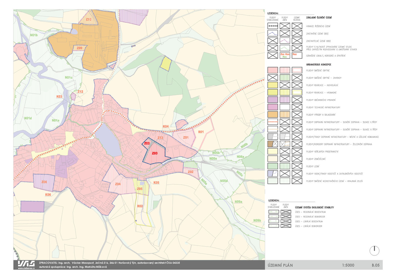Screen dimensions: 396x279
Task: Click the VAS atelier logo
Action: pos(26,264)
